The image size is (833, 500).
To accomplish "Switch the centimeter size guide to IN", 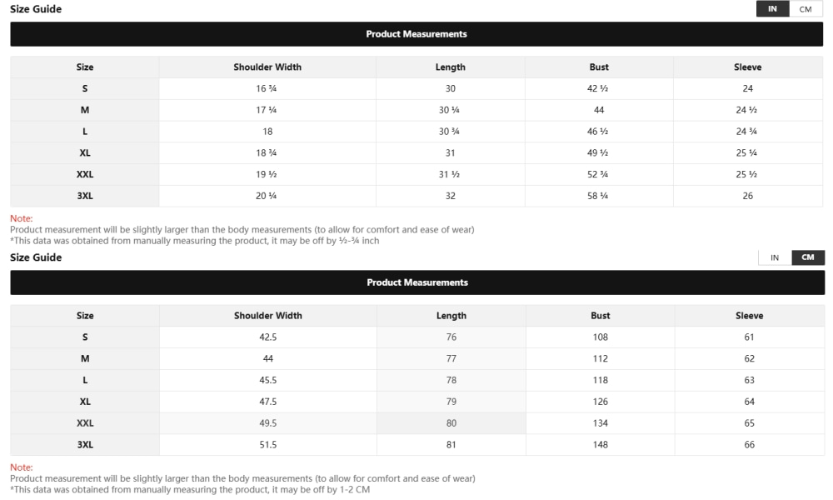I will click(x=775, y=257).
